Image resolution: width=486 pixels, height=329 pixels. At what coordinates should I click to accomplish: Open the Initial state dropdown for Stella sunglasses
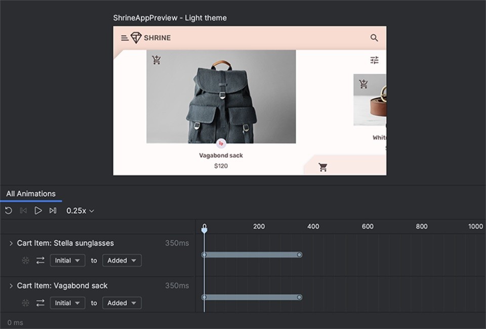point(67,261)
